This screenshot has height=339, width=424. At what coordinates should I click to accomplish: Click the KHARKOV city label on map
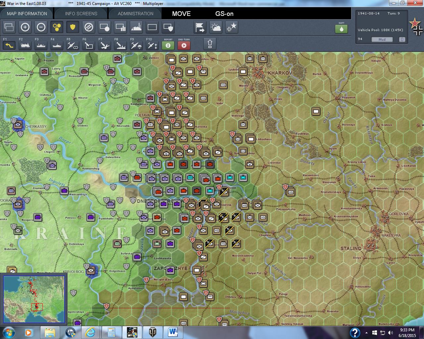[280, 73]
